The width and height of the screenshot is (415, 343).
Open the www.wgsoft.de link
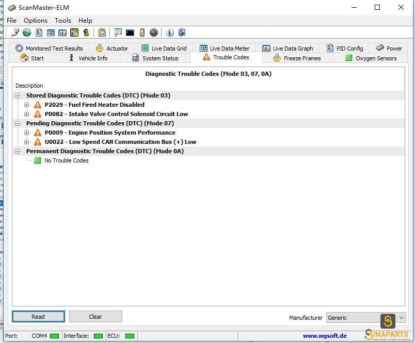click(x=325, y=336)
